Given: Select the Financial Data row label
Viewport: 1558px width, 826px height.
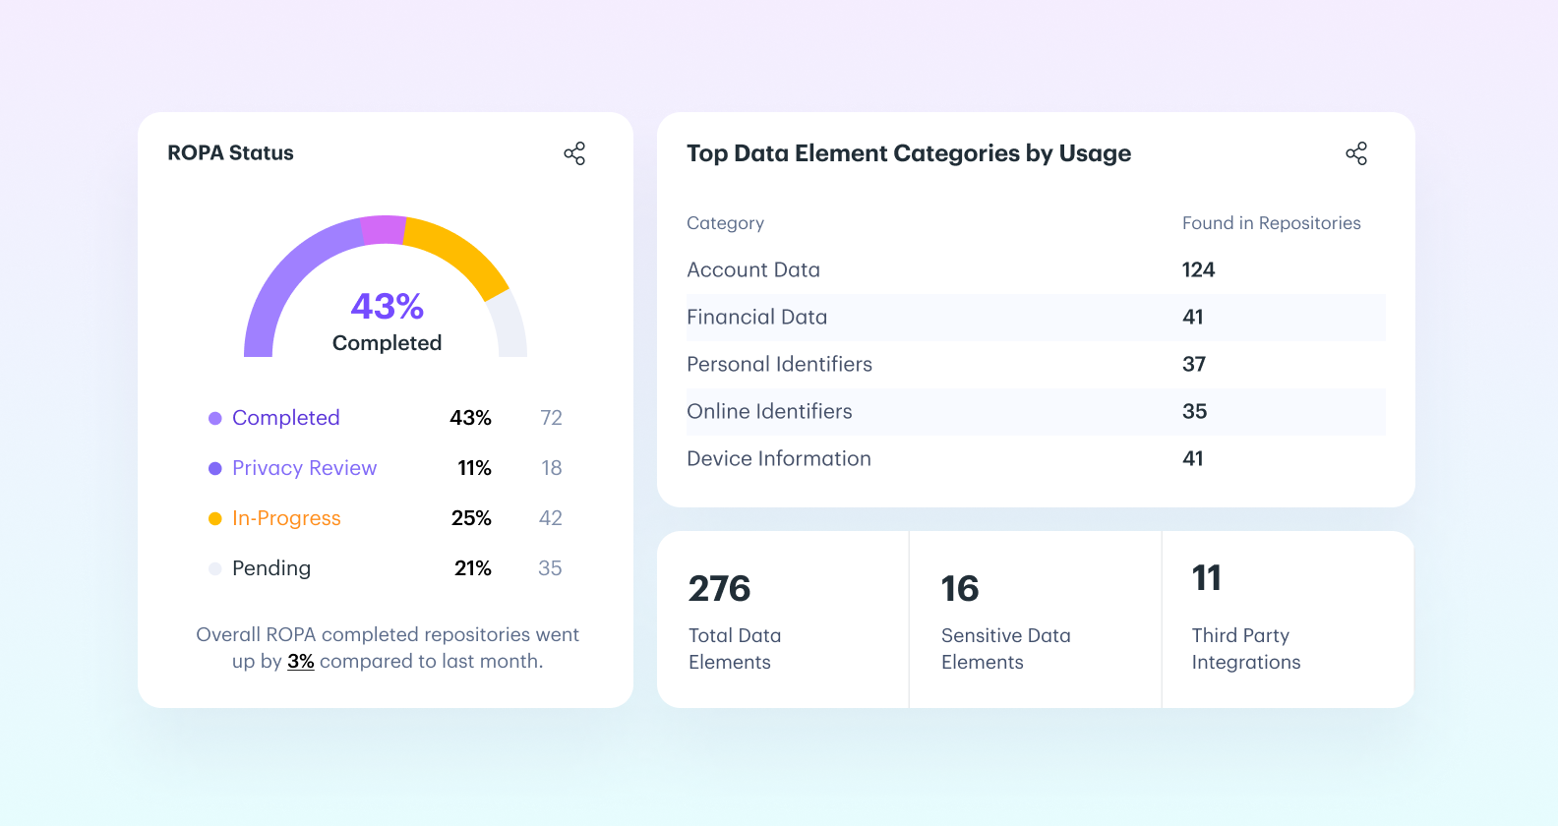Looking at the screenshot, I should (x=757, y=317).
